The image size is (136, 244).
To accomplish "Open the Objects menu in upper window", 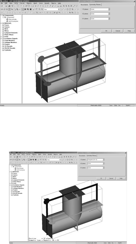I will click(x=29, y=3).
